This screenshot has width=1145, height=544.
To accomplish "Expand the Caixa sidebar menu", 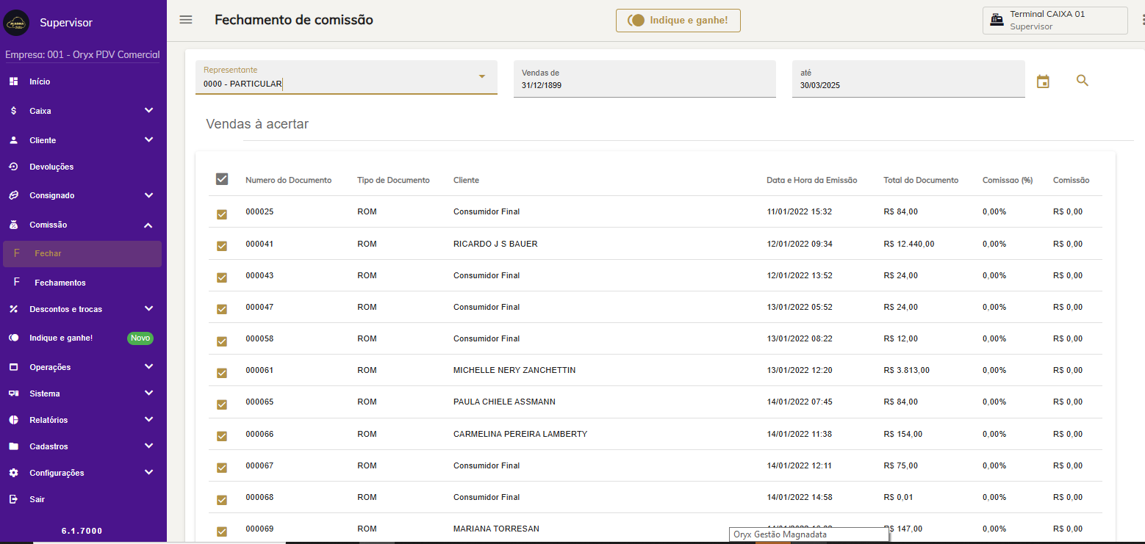I will click(81, 111).
